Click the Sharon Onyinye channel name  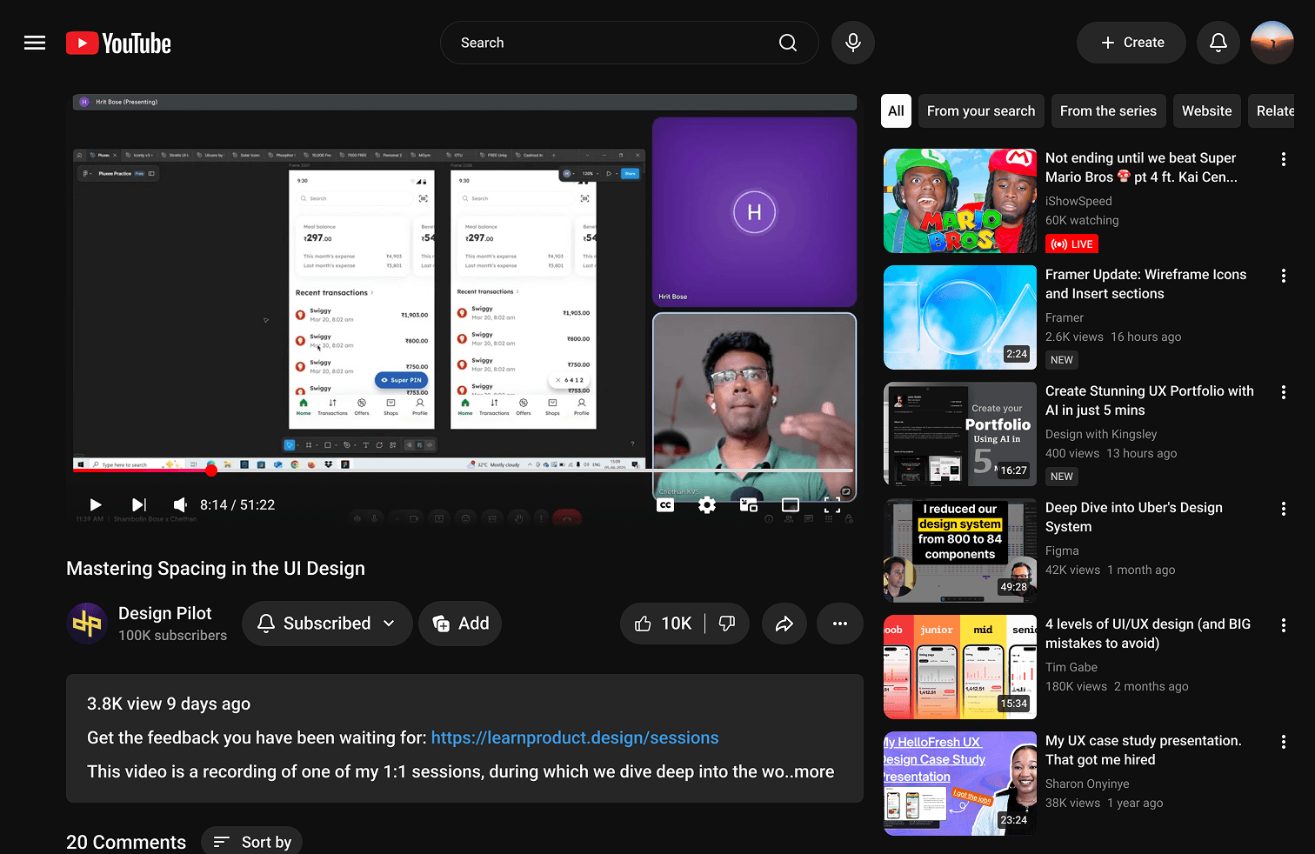coord(1087,784)
